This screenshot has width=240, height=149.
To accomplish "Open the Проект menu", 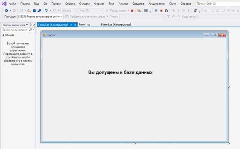I will pos(56,3).
